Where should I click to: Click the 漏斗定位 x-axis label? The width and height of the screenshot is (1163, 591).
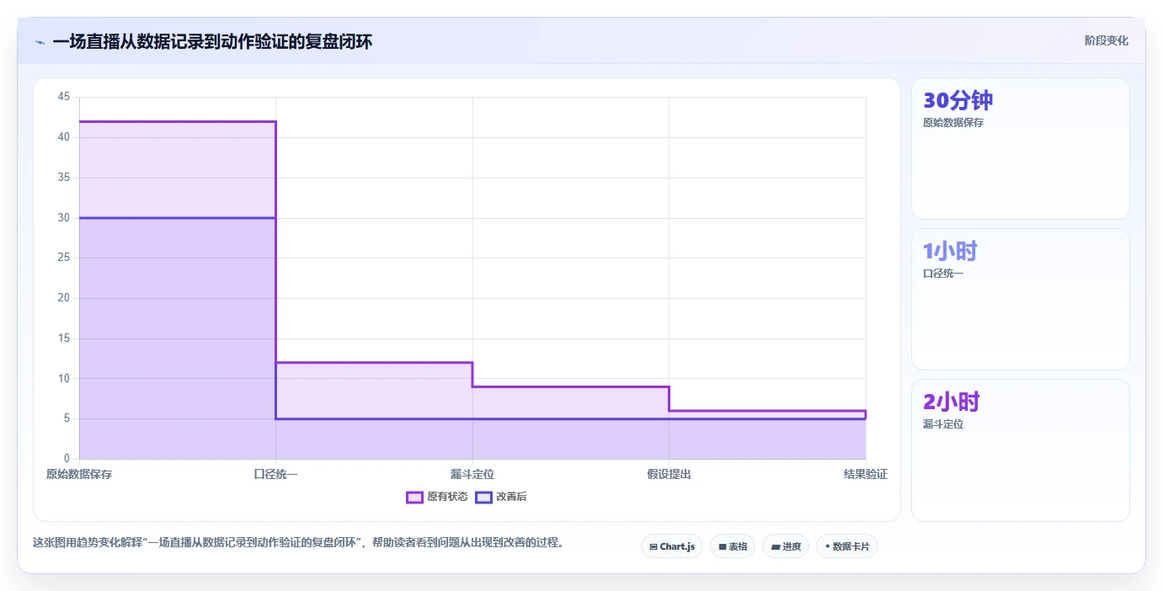(x=472, y=475)
